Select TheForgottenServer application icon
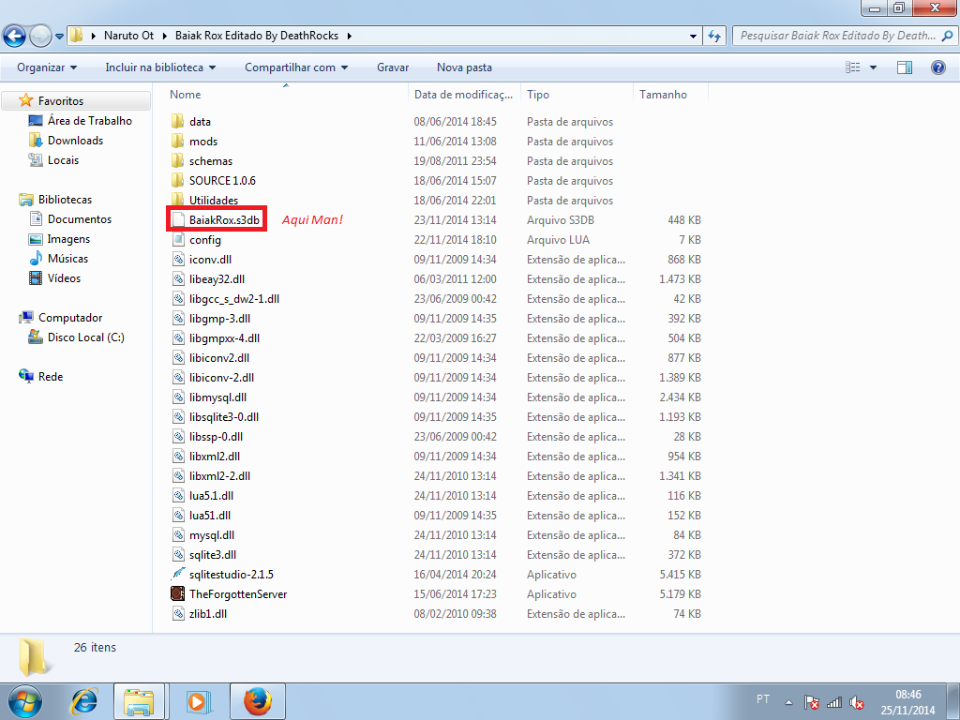The height and width of the screenshot is (720, 960). point(177,593)
